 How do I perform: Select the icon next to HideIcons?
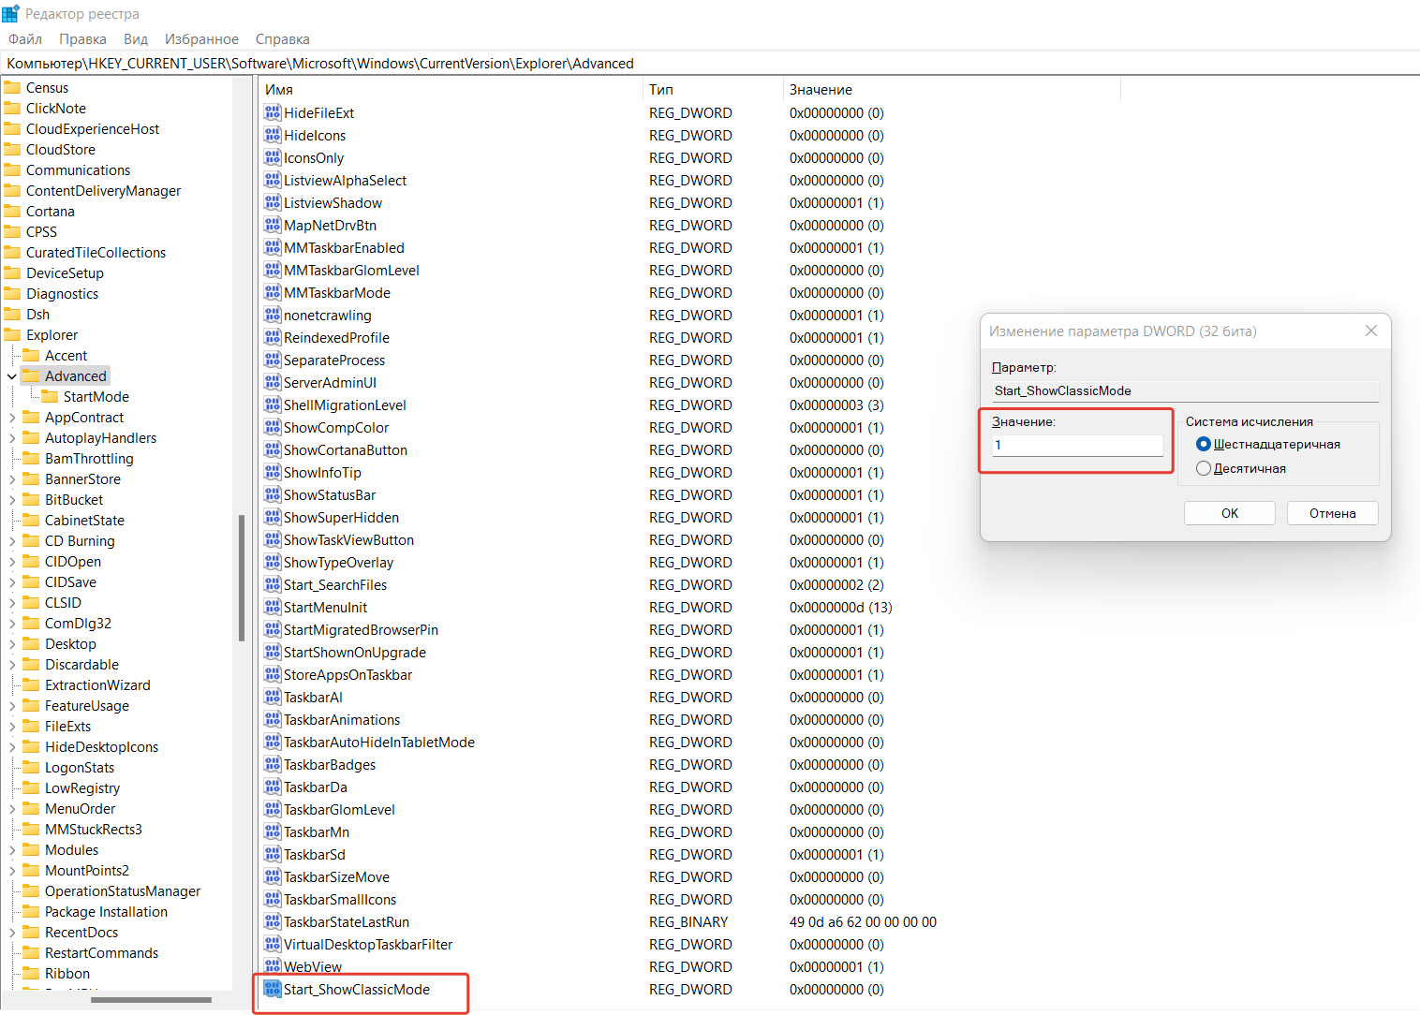point(273,135)
